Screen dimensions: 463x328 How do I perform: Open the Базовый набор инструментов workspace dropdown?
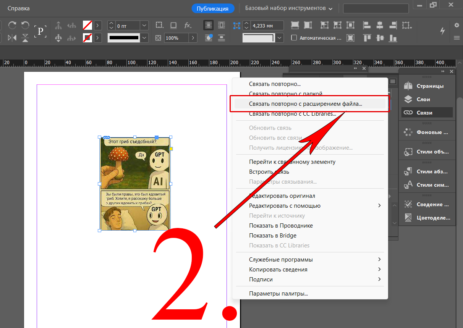pyautogui.click(x=289, y=8)
